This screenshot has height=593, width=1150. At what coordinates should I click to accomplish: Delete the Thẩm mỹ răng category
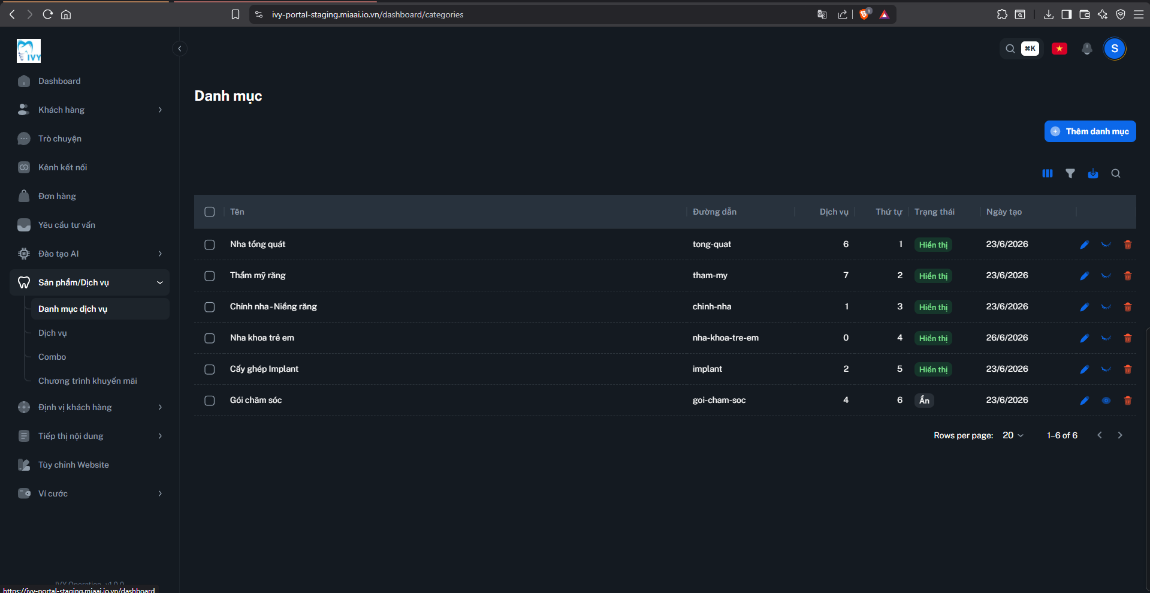pos(1127,276)
